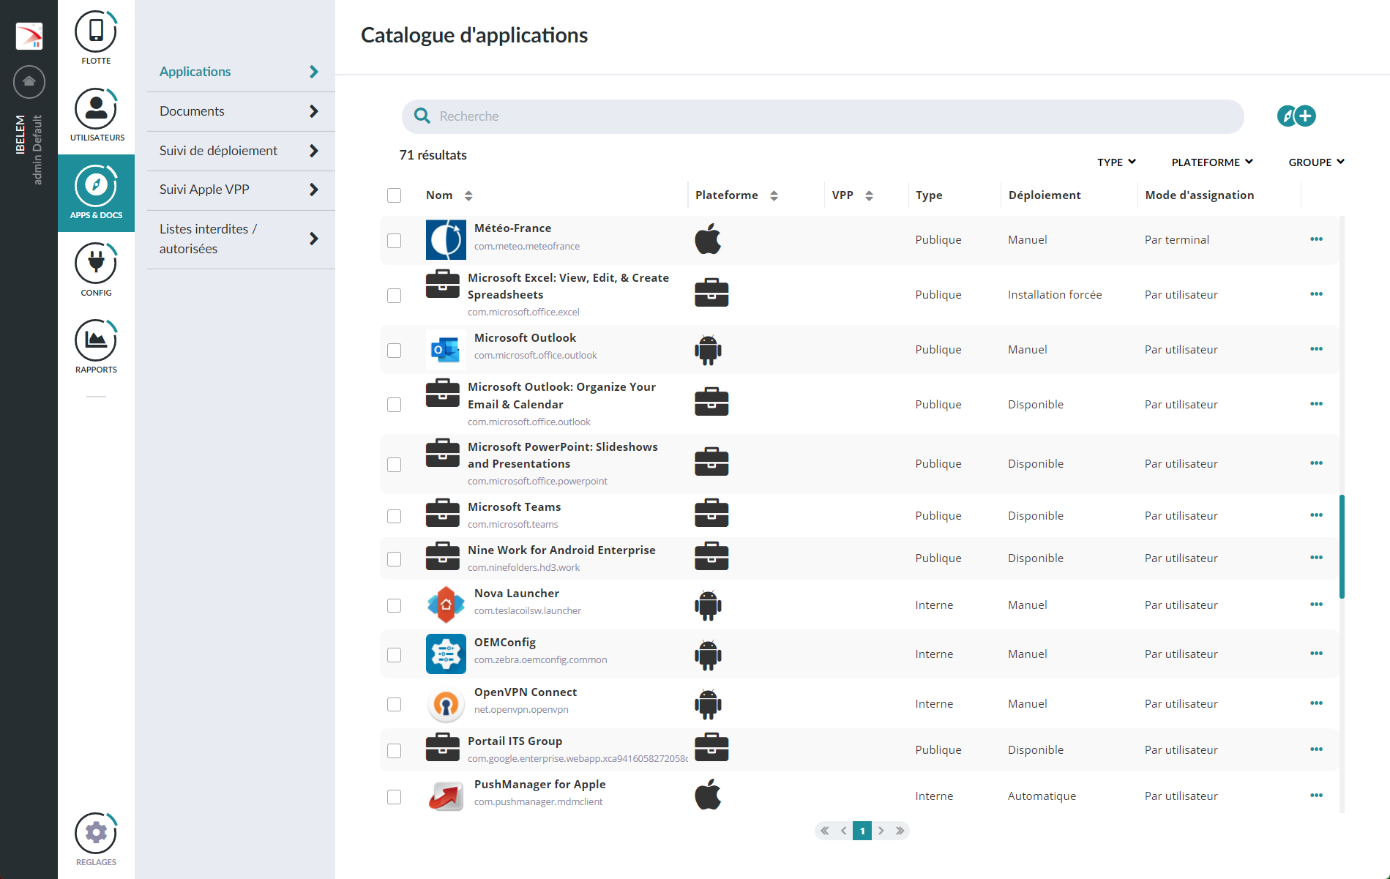Open more options for PushManager for Apple

1316,796
